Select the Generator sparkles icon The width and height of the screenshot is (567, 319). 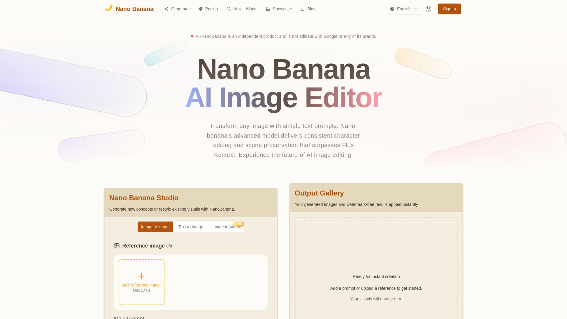166,9
